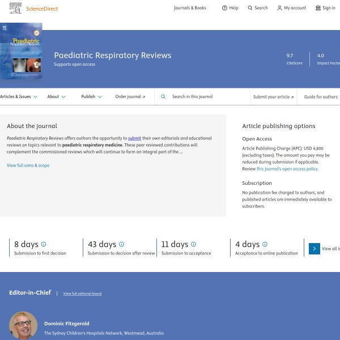The height and width of the screenshot is (340, 340).
Task: Click info icon beside 43 days
Action: coord(121,244)
